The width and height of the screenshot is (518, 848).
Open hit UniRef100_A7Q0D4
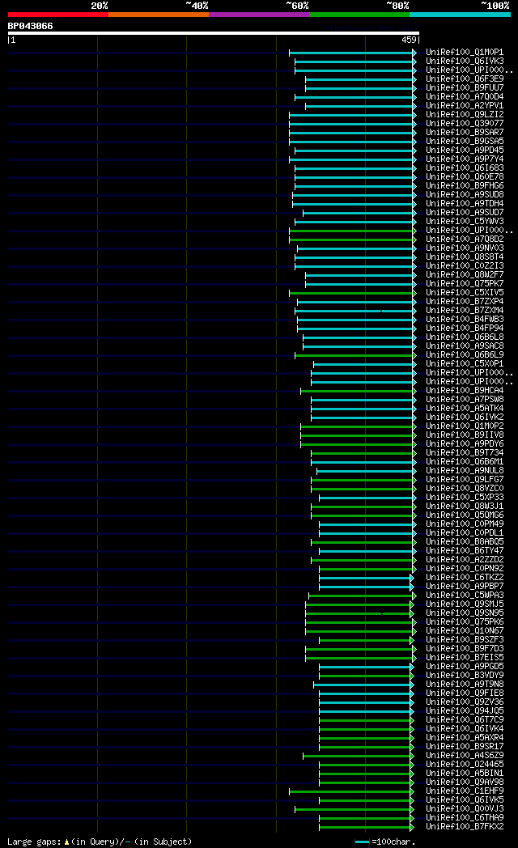pos(465,97)
